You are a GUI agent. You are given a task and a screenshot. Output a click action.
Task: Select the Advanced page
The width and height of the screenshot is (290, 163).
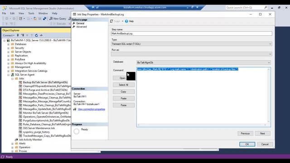(x=82, y=27)
